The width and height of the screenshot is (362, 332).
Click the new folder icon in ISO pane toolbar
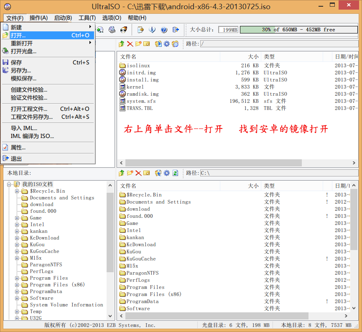138,43
